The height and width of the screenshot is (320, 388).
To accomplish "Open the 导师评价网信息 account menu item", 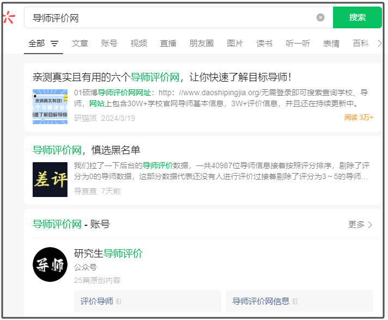I will [299, 301].
